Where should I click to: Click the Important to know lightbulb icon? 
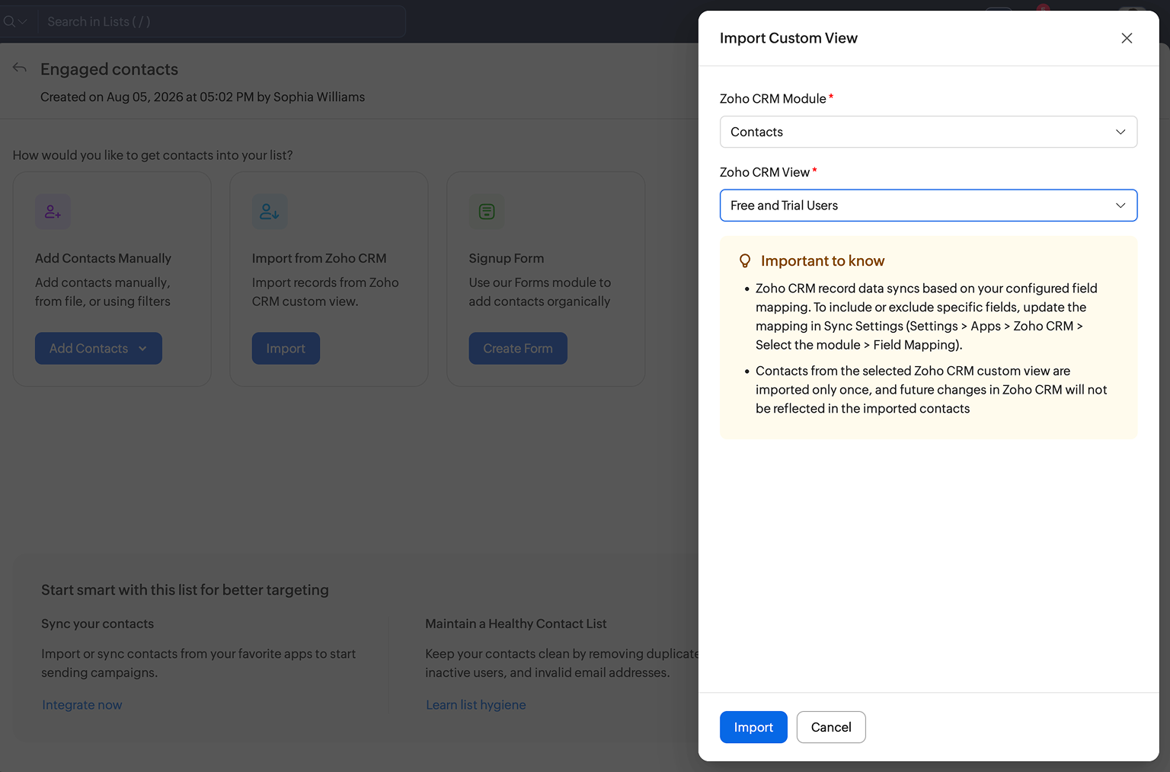pos(745,261)
